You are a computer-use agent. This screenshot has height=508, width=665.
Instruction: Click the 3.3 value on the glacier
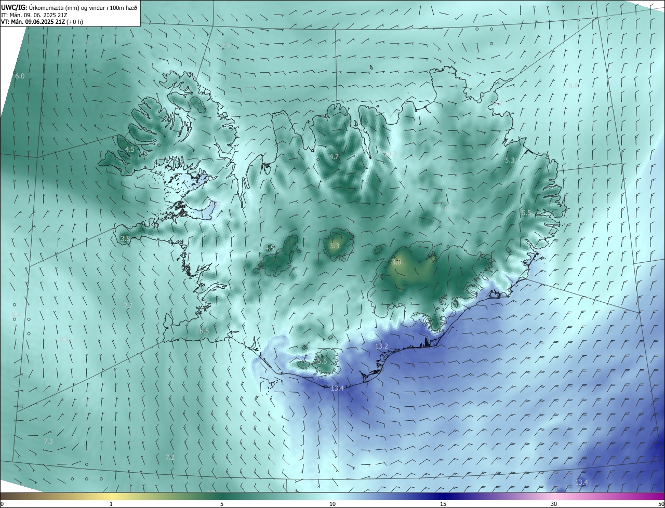click(335, 246)
